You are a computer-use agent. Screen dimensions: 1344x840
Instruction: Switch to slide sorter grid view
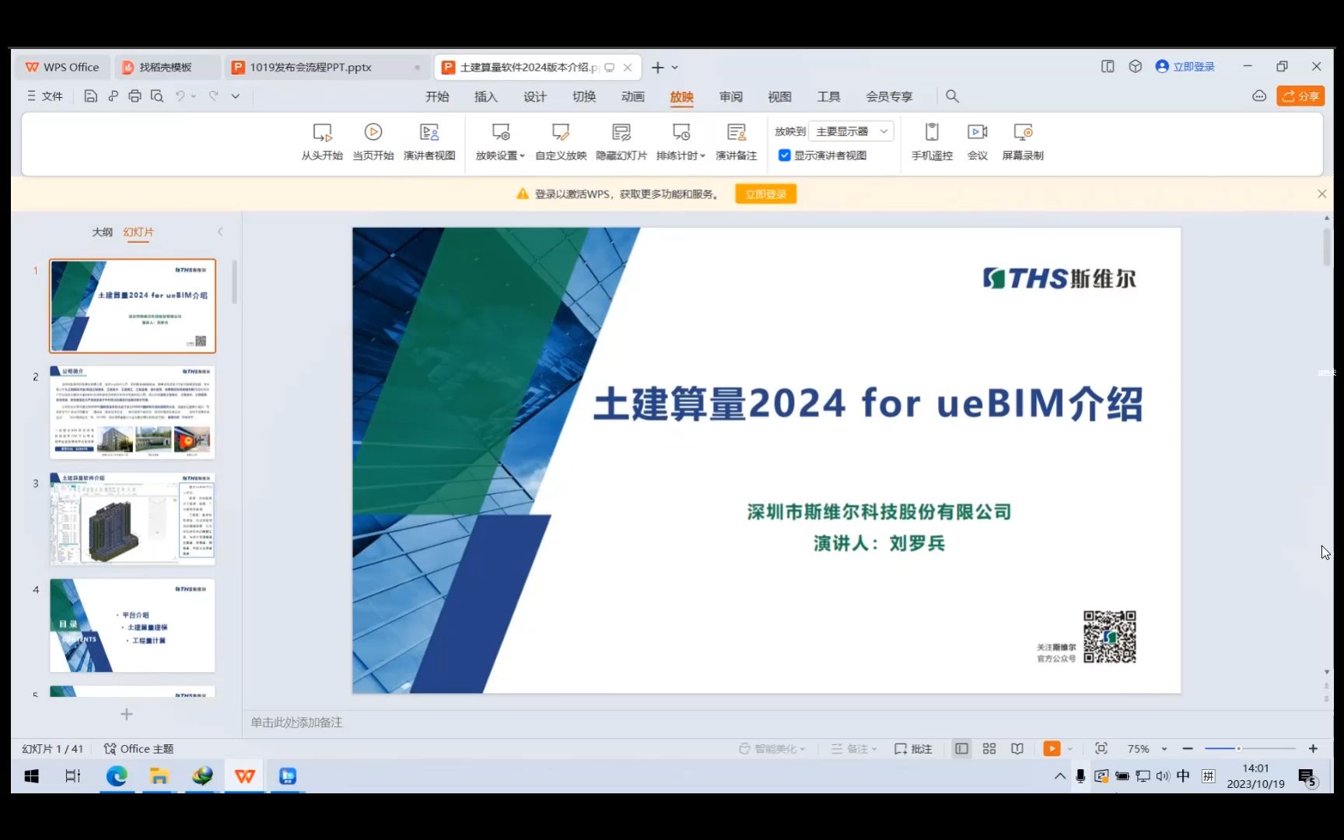pos(989,748)
